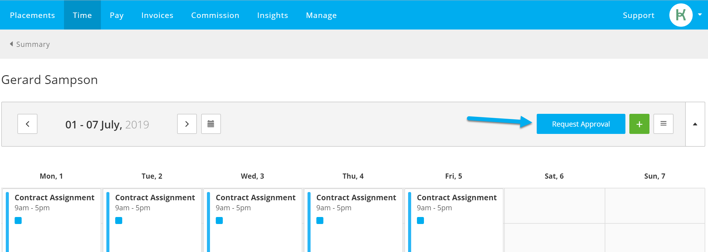Click the empty Saturday 6 time slot
The image size is (708, 252).
(x=554, y=206)
